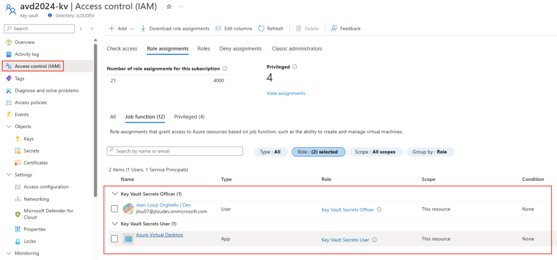Expand the Monitoring section in sidebar

pos(9,253)
